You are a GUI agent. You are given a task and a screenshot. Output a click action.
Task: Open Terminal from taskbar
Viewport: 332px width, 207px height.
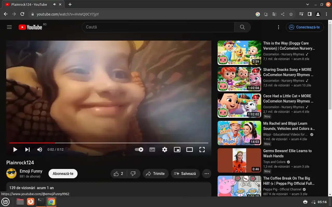(x=41, y=202)
